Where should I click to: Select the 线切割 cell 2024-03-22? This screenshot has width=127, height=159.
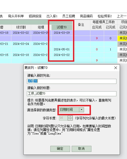click(x=21, y=33)
